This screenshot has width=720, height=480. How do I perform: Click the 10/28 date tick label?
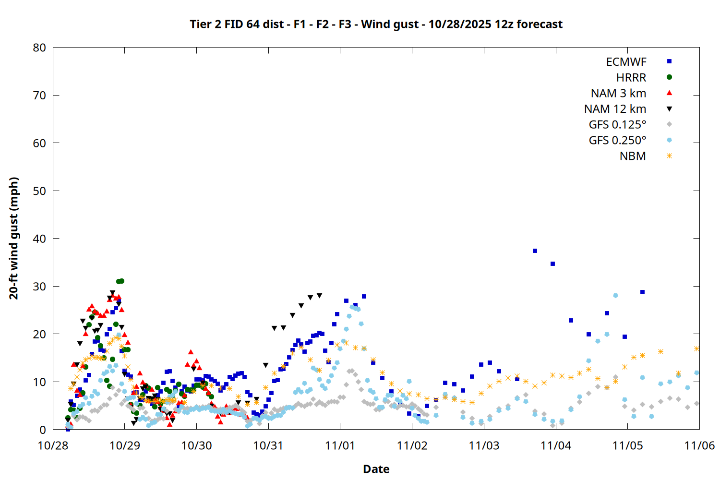(53, 445)
